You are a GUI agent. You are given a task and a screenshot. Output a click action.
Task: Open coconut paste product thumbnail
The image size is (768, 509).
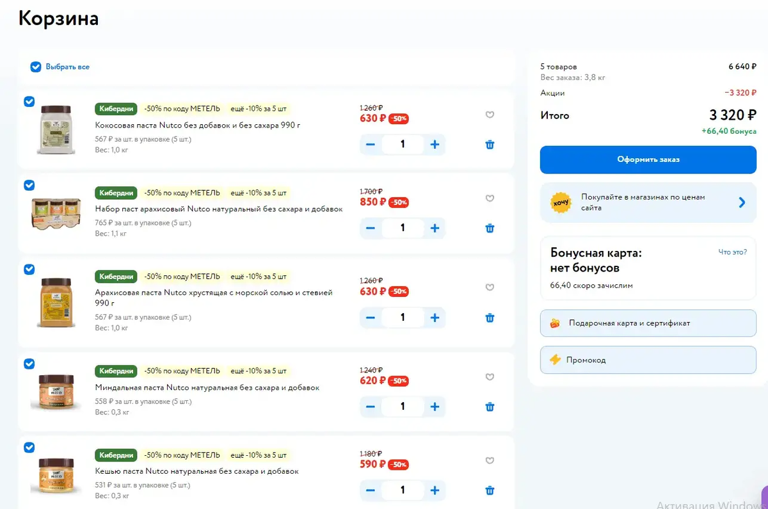coord(56,129)
